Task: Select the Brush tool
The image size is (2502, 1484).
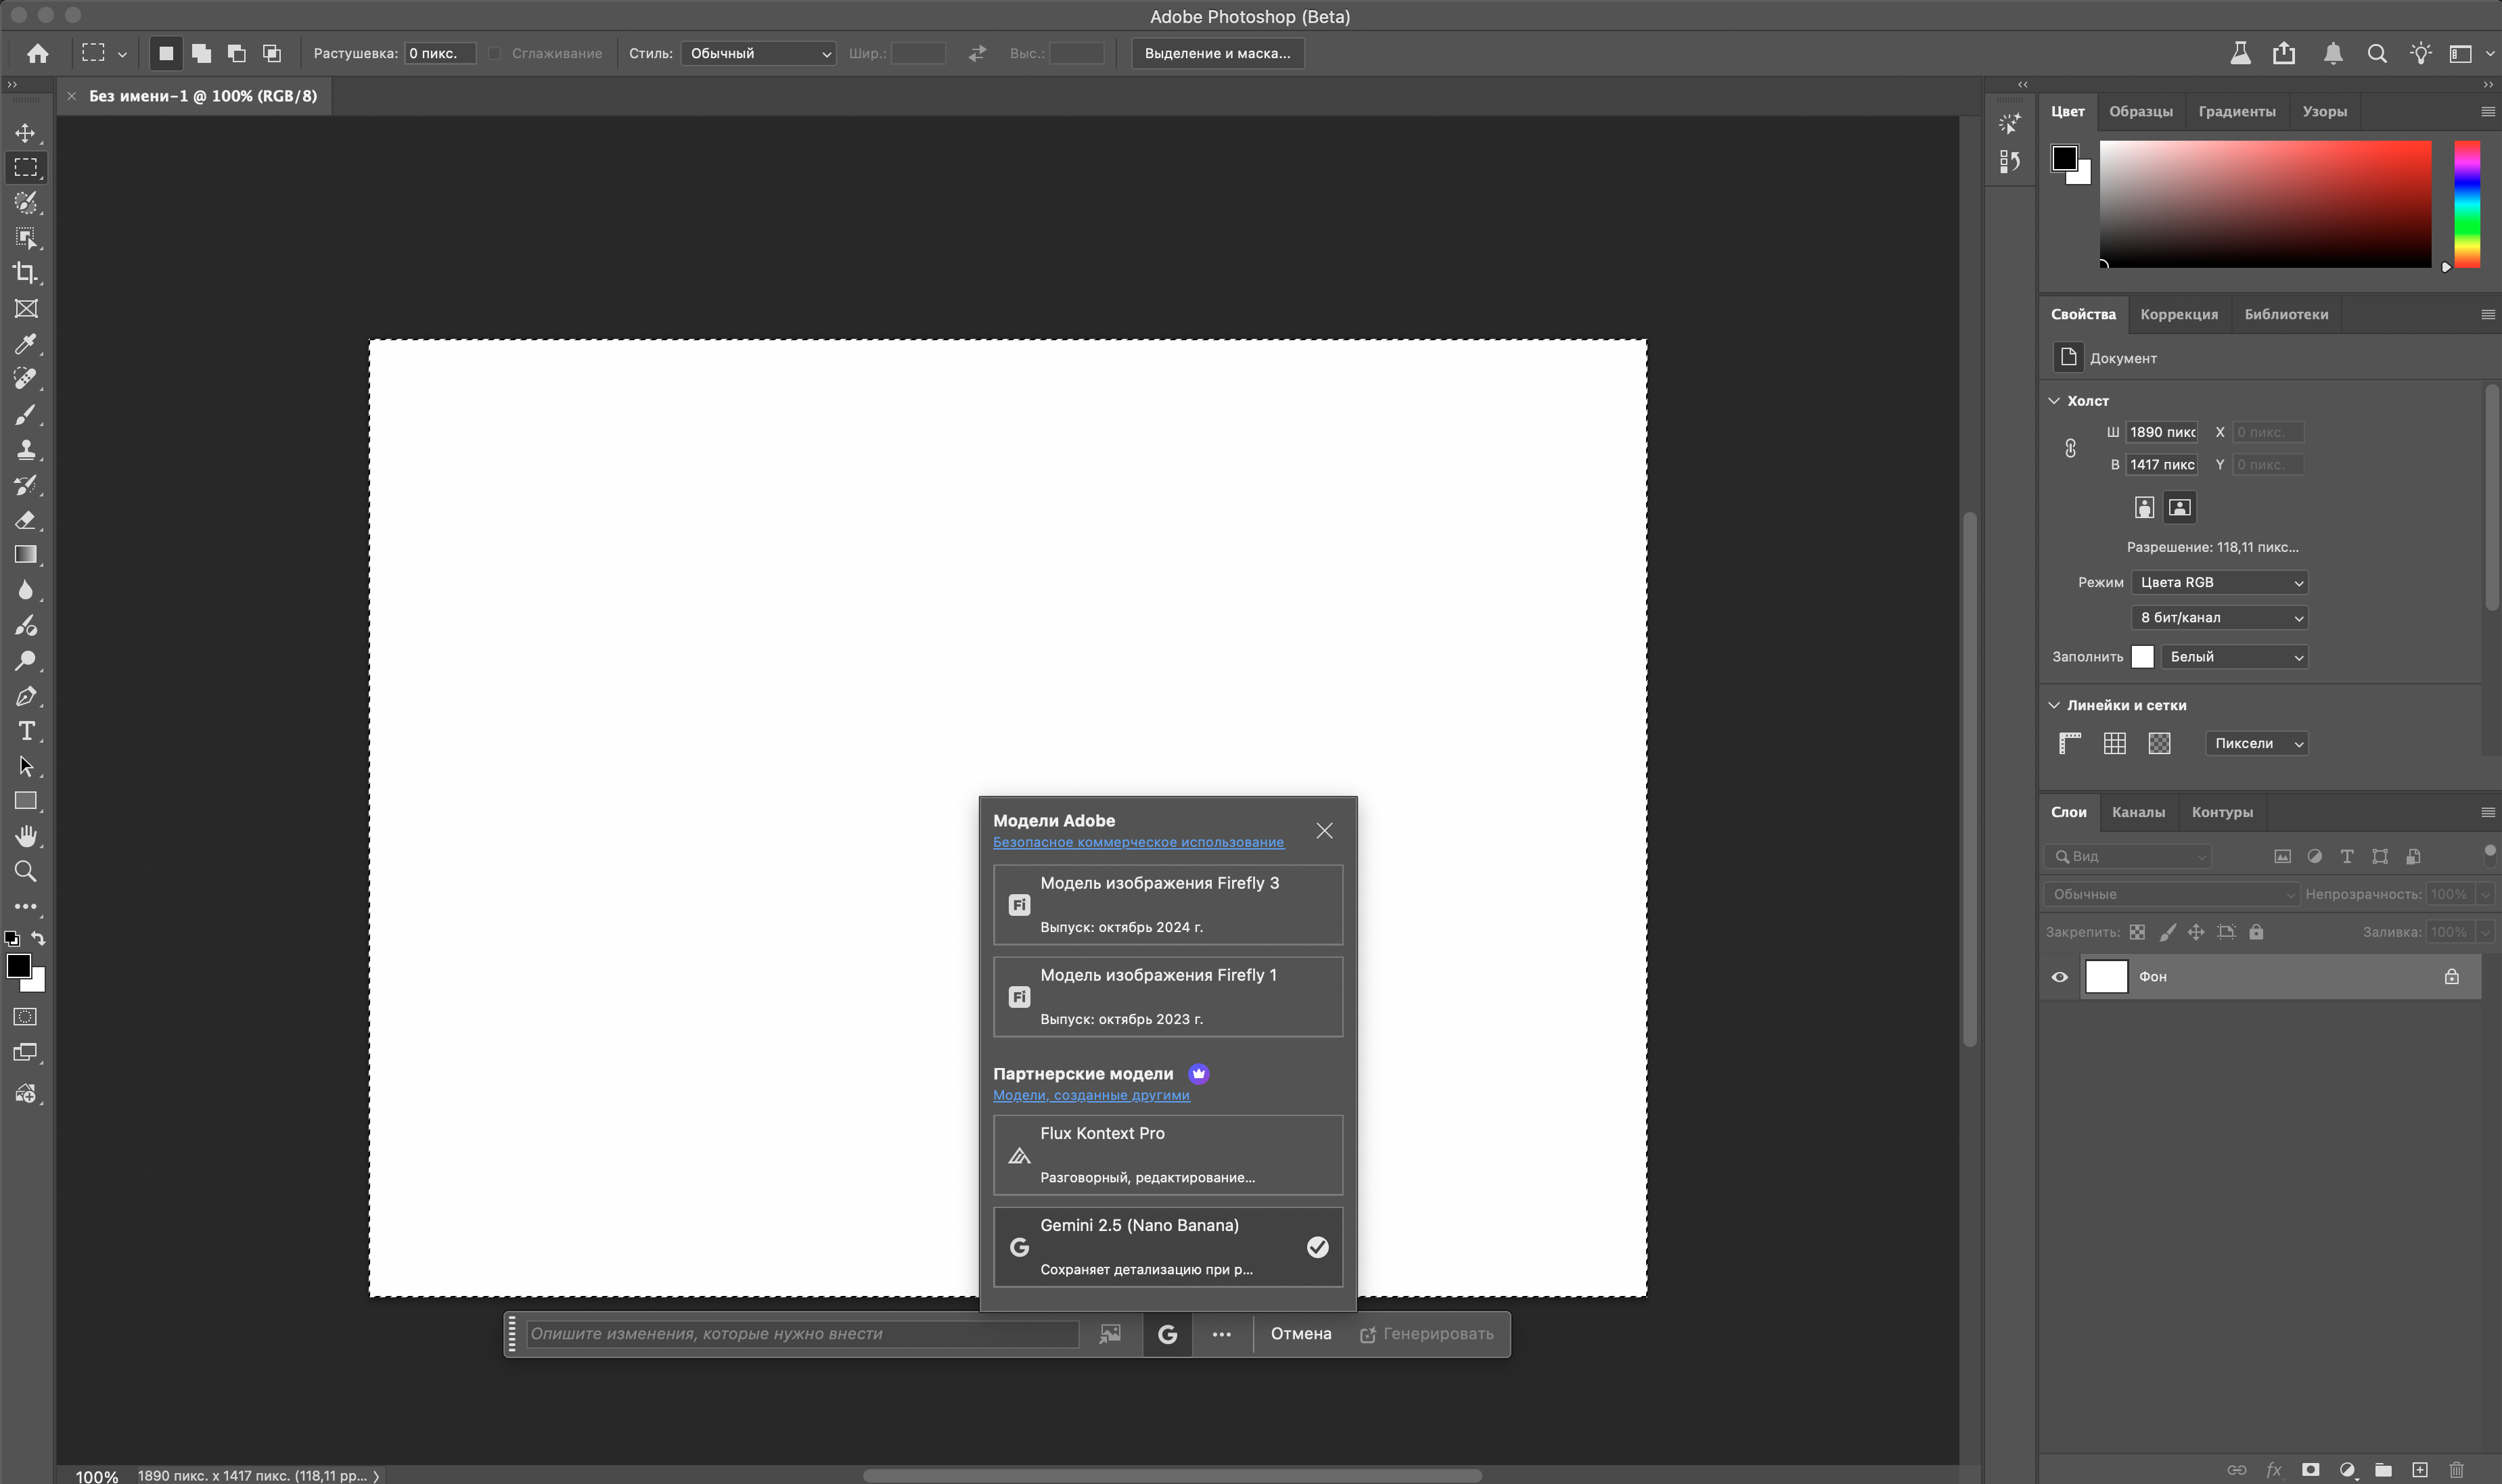Action: click(26, 414)
